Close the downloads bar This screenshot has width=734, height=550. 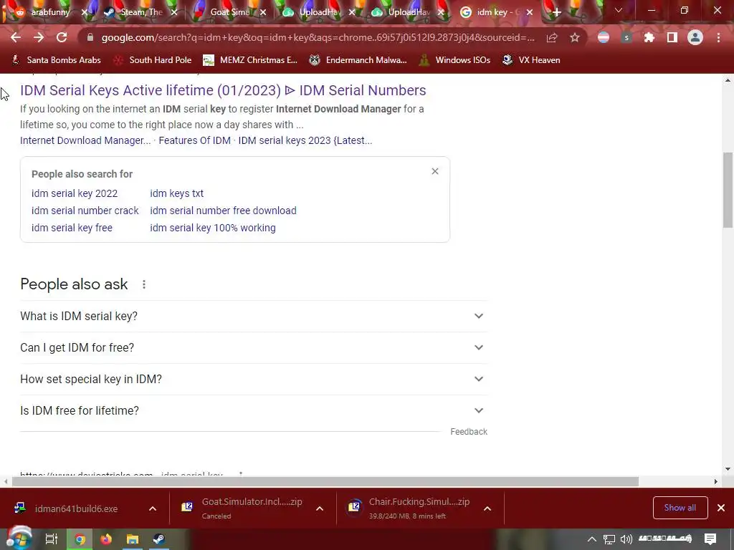[721, 508]
